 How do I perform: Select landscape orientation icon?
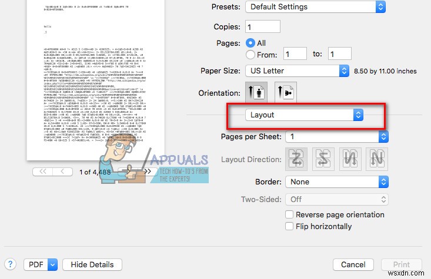(x=286, y=92)
